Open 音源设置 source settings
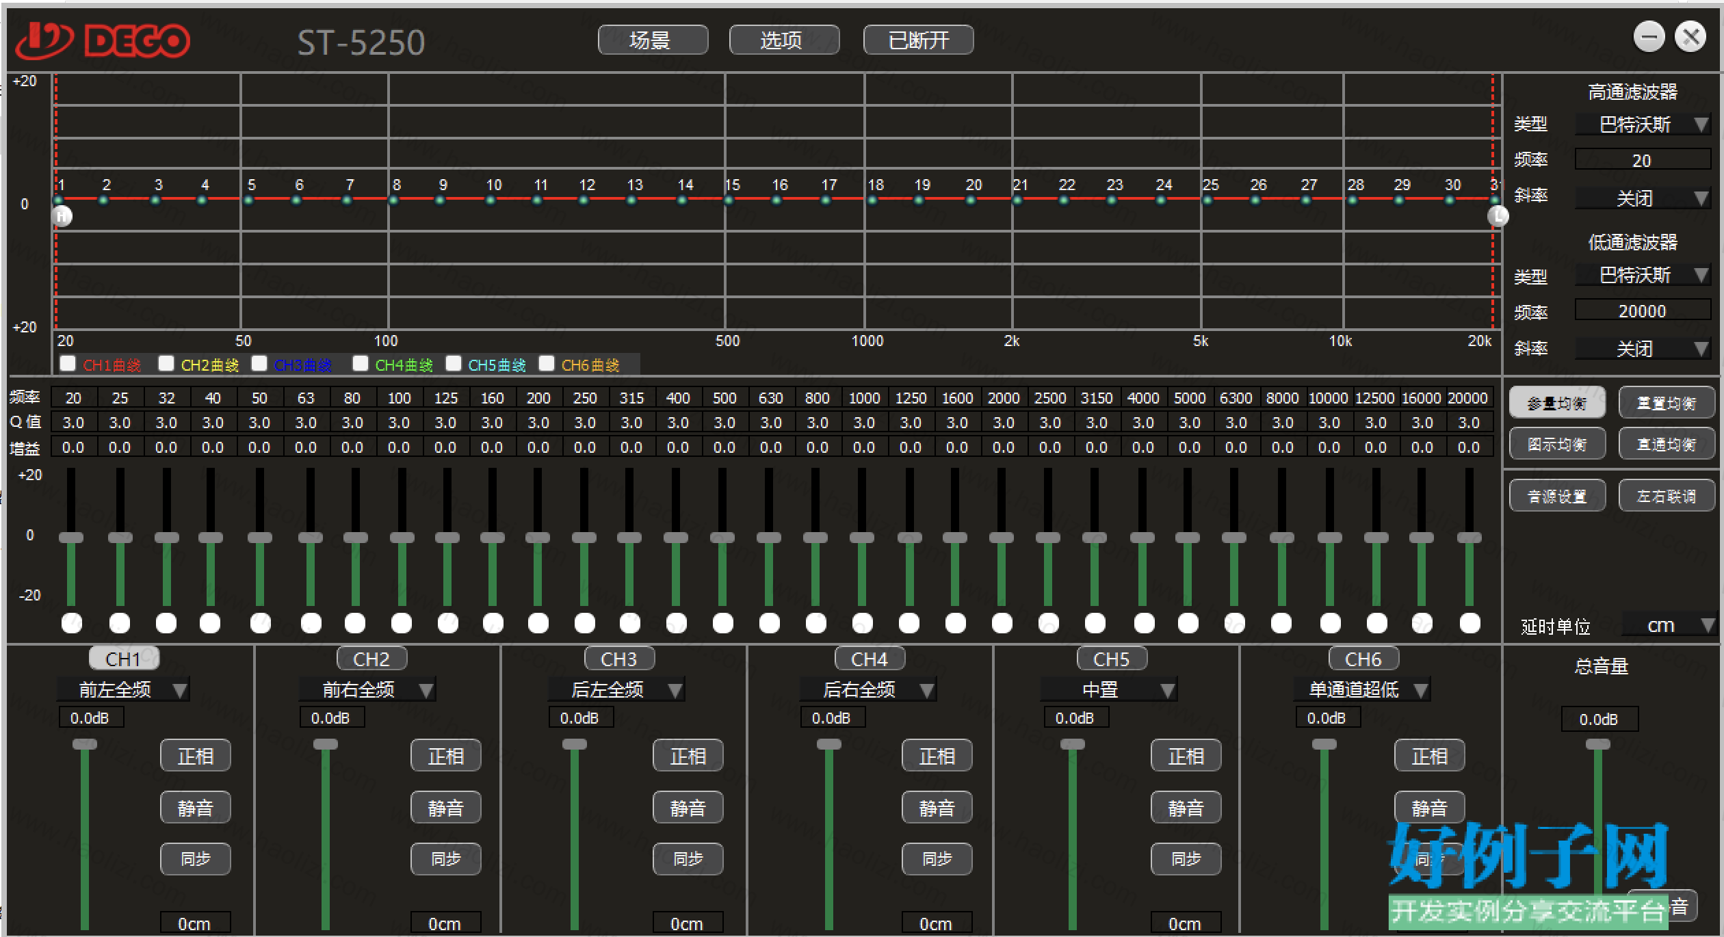Viewport: 1724px width, 937px height. 1557,496
